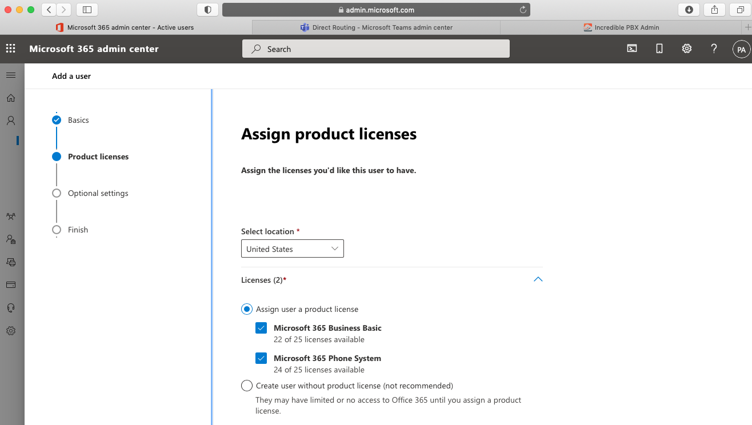Click the Cloud Shell icon in header

pyautogui.click(x=632, y=49)
